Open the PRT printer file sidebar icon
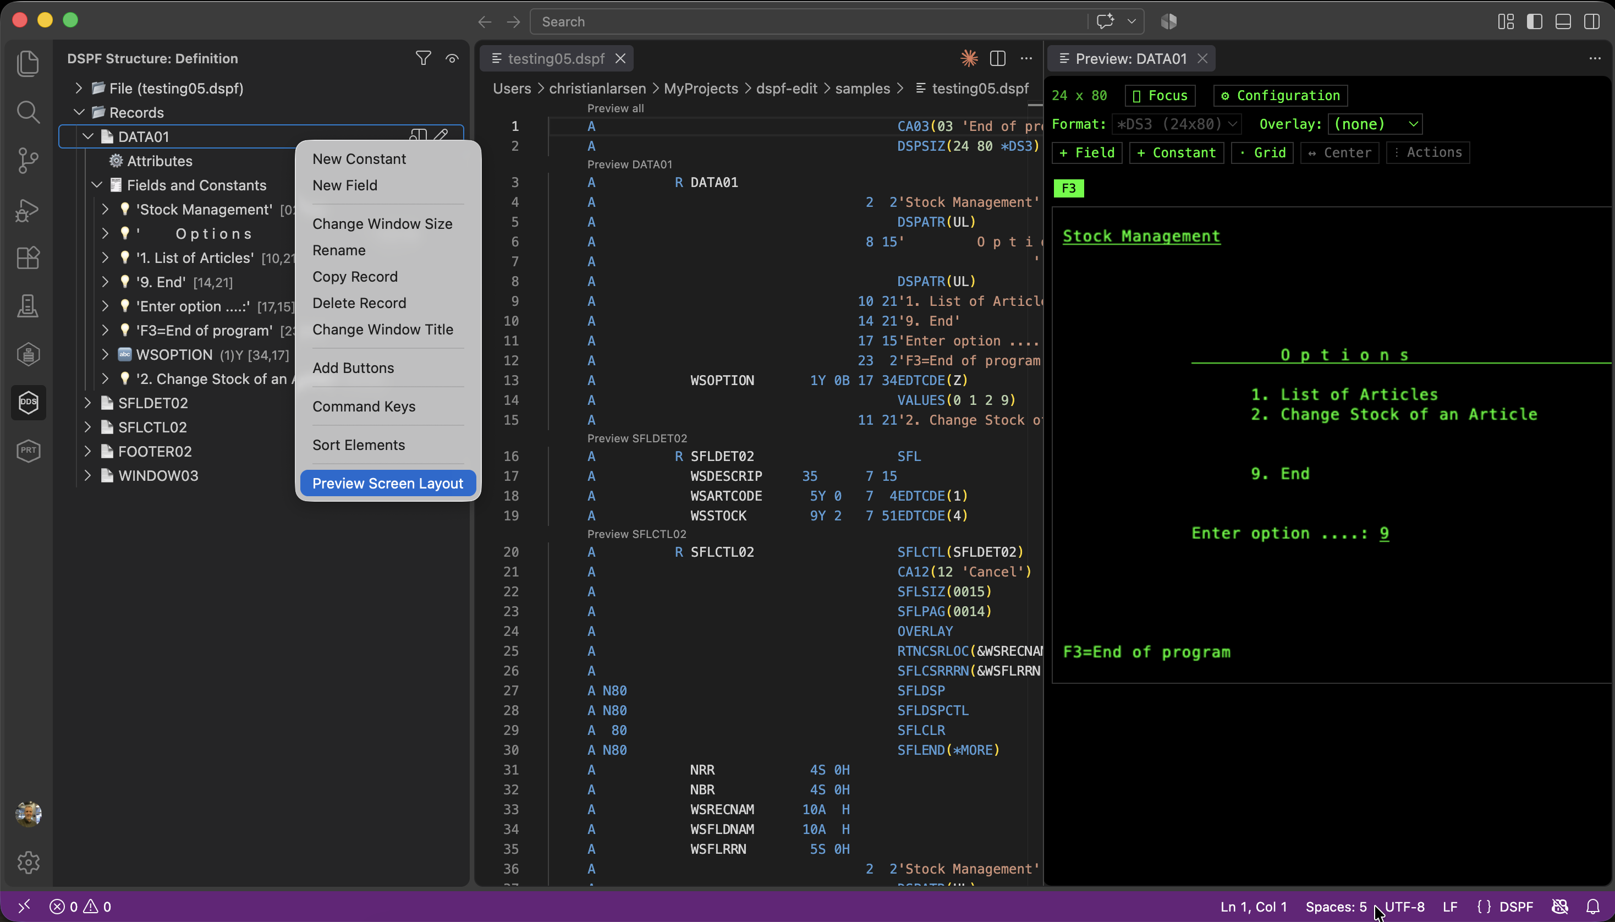The height and width of the screenshot is (922, 1615). click(28, 450)
